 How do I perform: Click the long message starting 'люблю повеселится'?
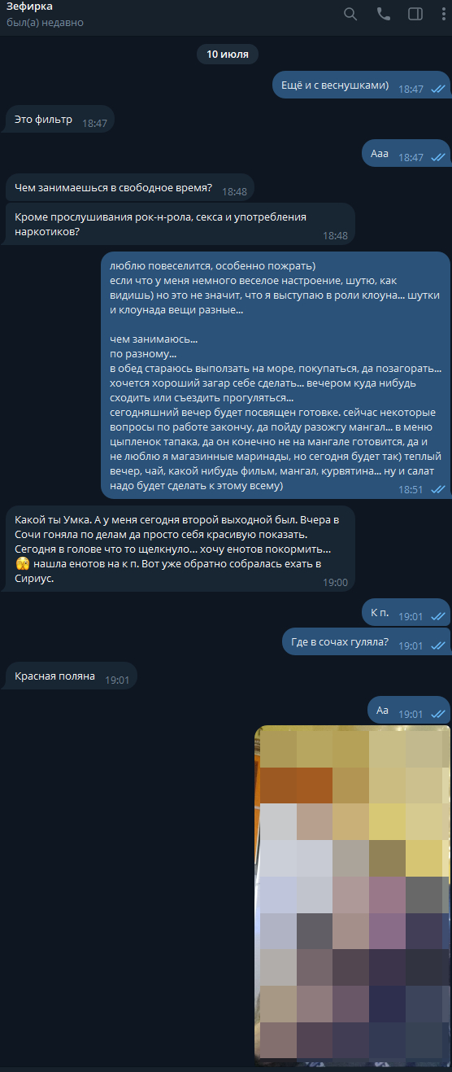(276, 375)
